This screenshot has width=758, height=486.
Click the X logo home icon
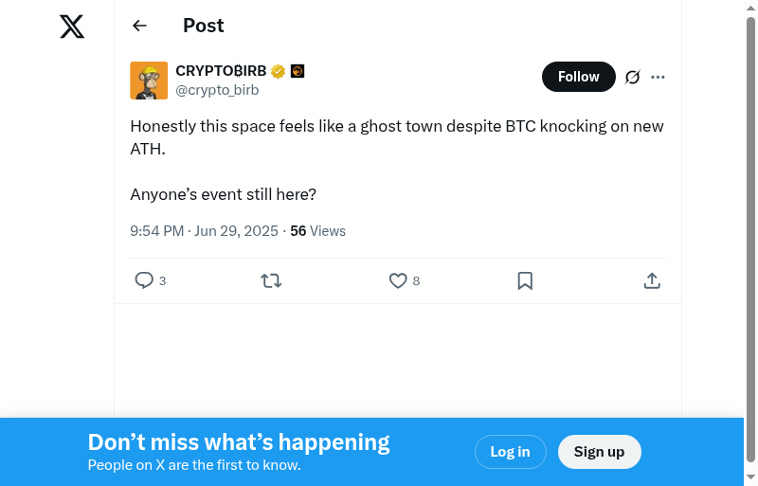pos(72,27)
